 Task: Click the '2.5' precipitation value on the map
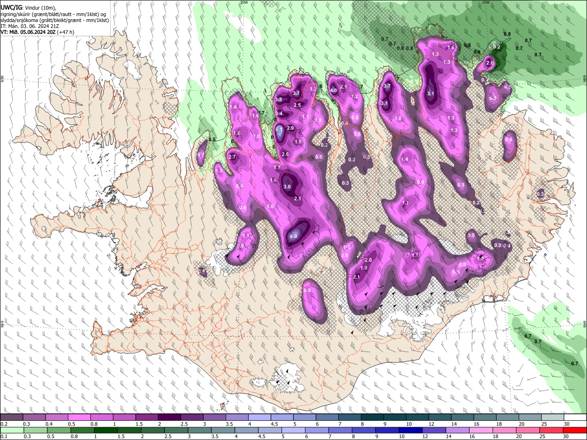tap(297, 105)
